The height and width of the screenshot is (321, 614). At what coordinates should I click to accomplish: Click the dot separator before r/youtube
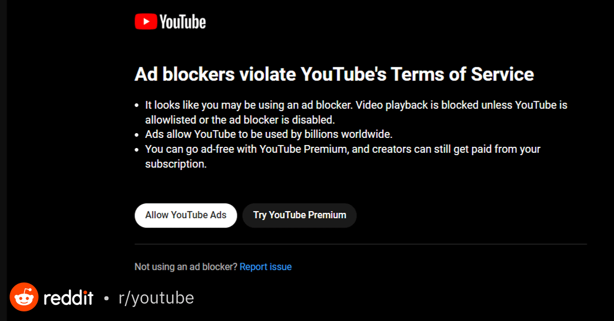coord(106,298)
